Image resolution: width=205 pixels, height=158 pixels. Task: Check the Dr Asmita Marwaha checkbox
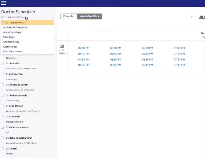(x=2, y=127)
